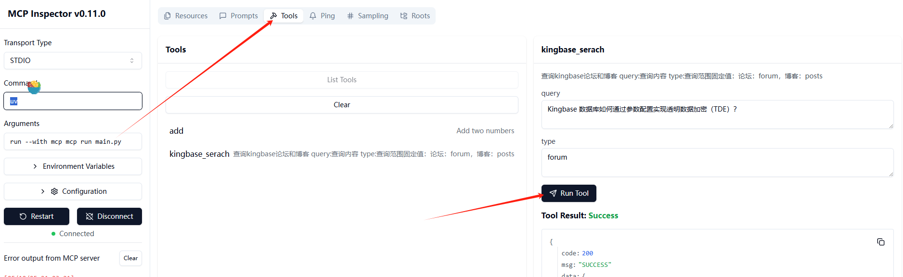Go to the Sampling tab
Image resolution: width=903 pixels, height=277 pixels.
coord(367,16)
